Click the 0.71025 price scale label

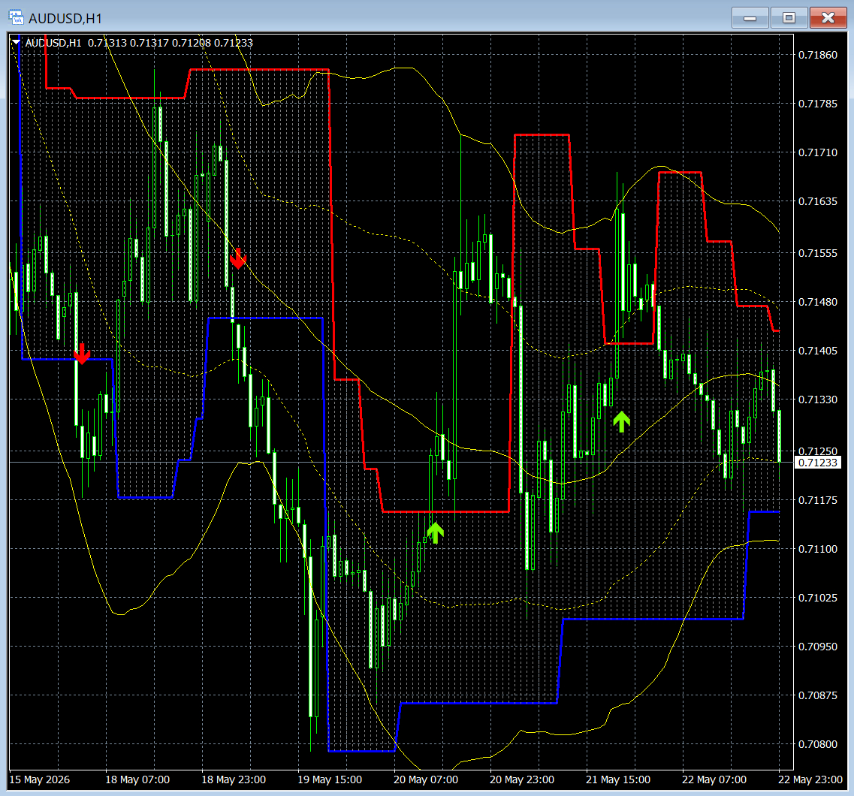[x=817, y=598]
